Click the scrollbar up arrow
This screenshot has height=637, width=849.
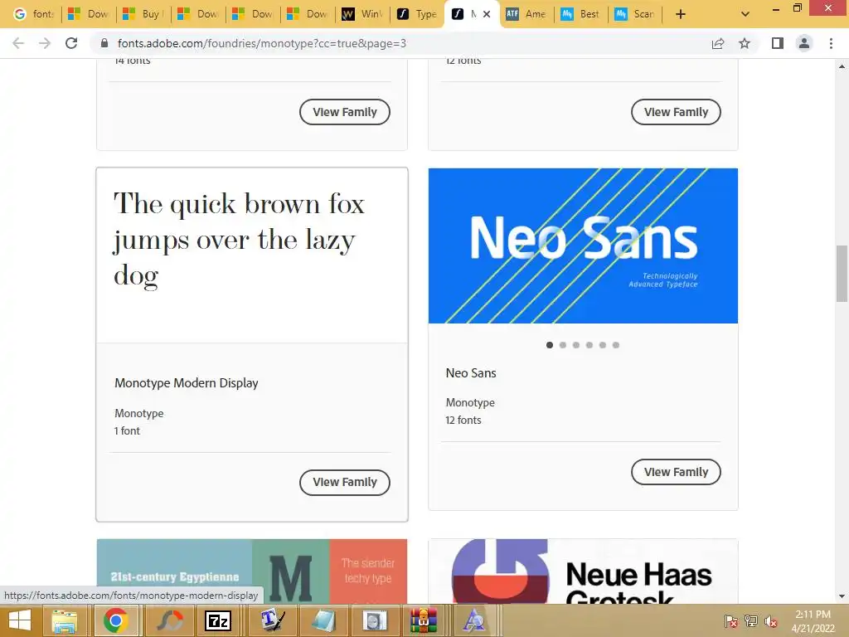point(842,66)
